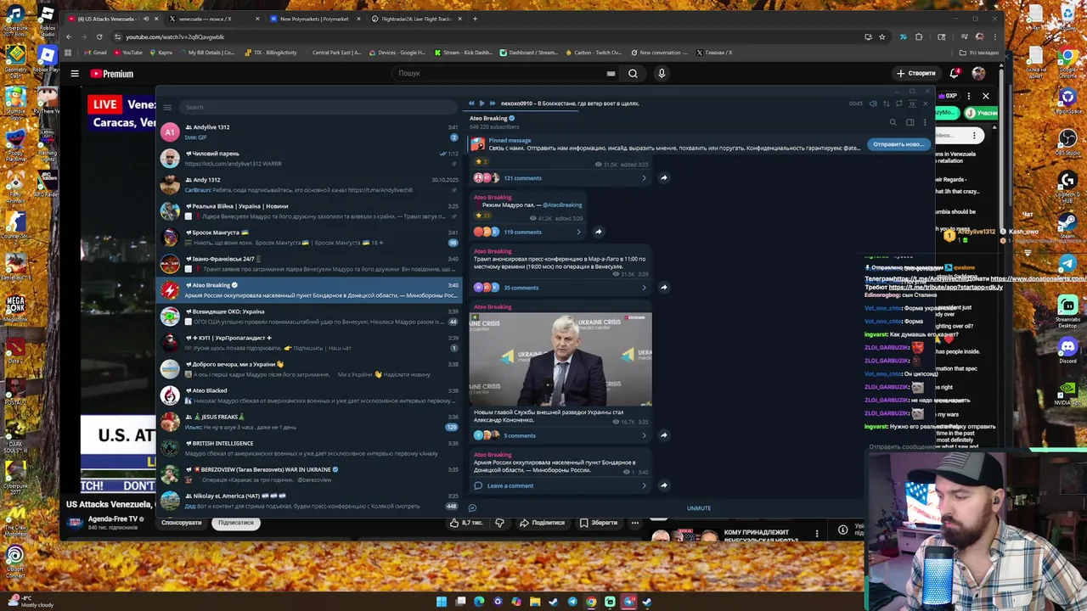Open Доброго вечора, ми з України channel
Screen dimensions: 1087x611
[309, 368]
